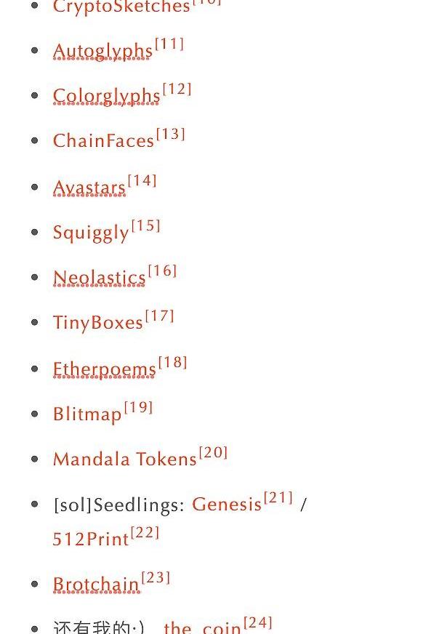
Task: Open the Brotchain link
Action: [x=96, y=585]
